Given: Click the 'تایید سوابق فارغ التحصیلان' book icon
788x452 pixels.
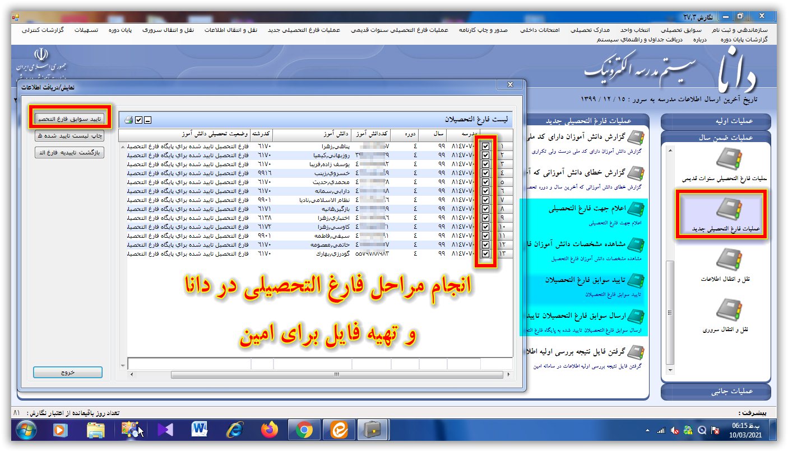Looking at the screenshot, I should click(x=635, y=280).
